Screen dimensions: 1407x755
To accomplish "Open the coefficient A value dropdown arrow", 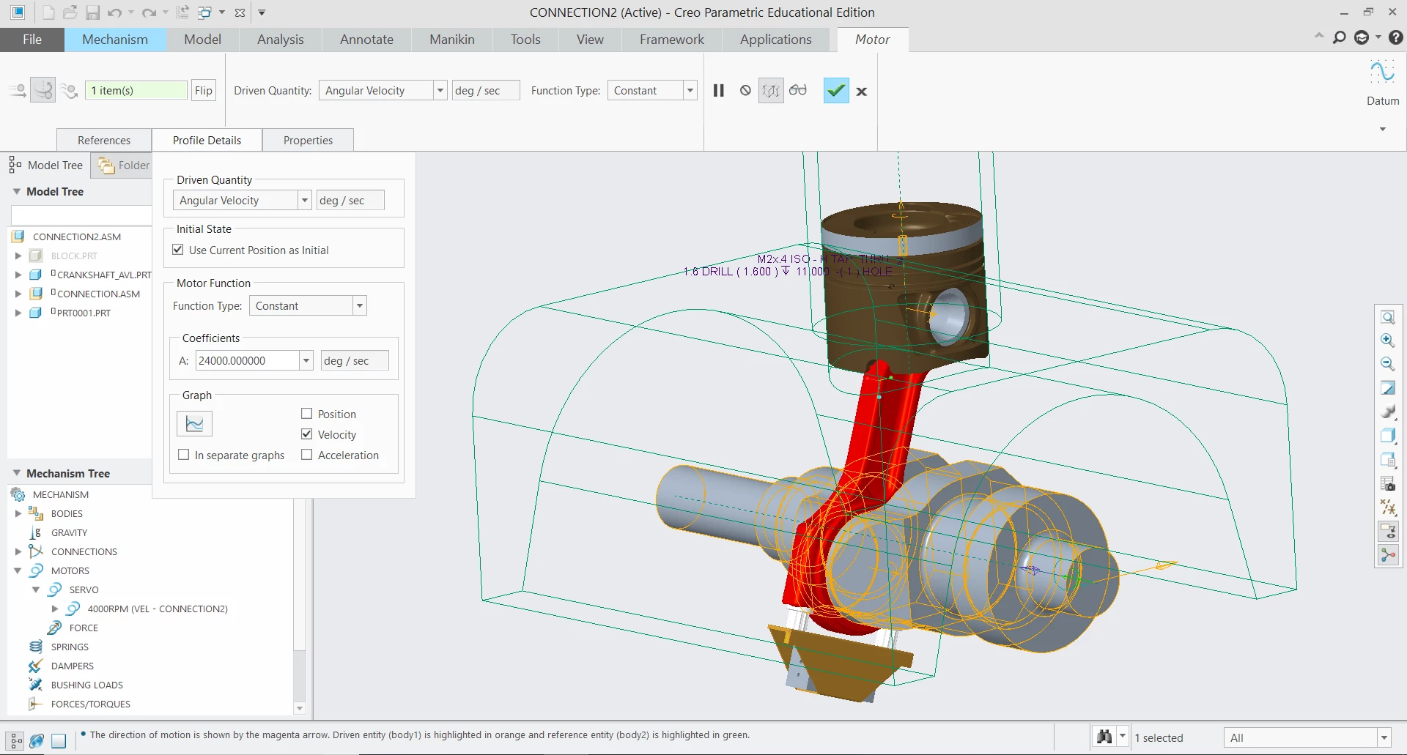I will [x=306, y=360].
